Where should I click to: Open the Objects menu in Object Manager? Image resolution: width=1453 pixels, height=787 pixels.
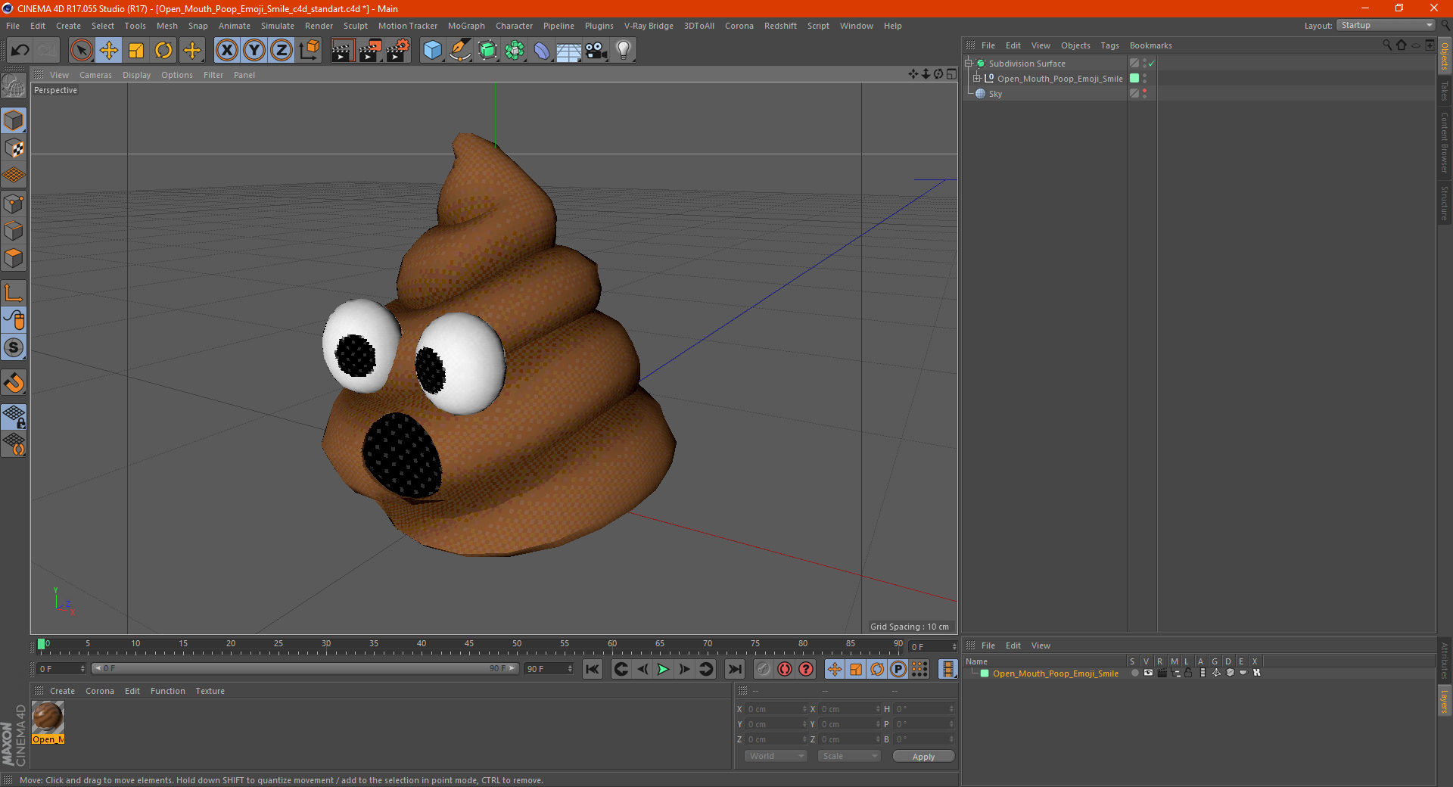click(x=1075, y=45)
